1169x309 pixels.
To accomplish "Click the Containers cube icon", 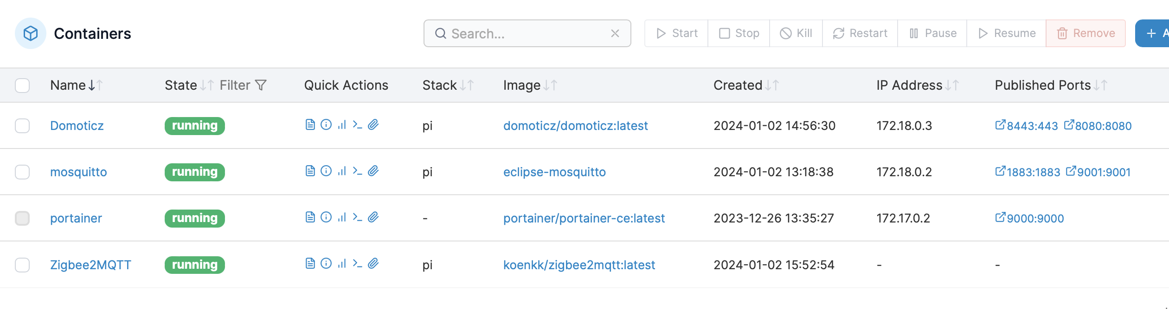I will coord(31,33).
